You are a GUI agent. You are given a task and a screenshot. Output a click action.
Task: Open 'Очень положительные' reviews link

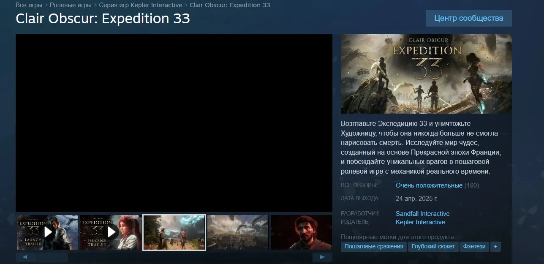coord(429,185)
